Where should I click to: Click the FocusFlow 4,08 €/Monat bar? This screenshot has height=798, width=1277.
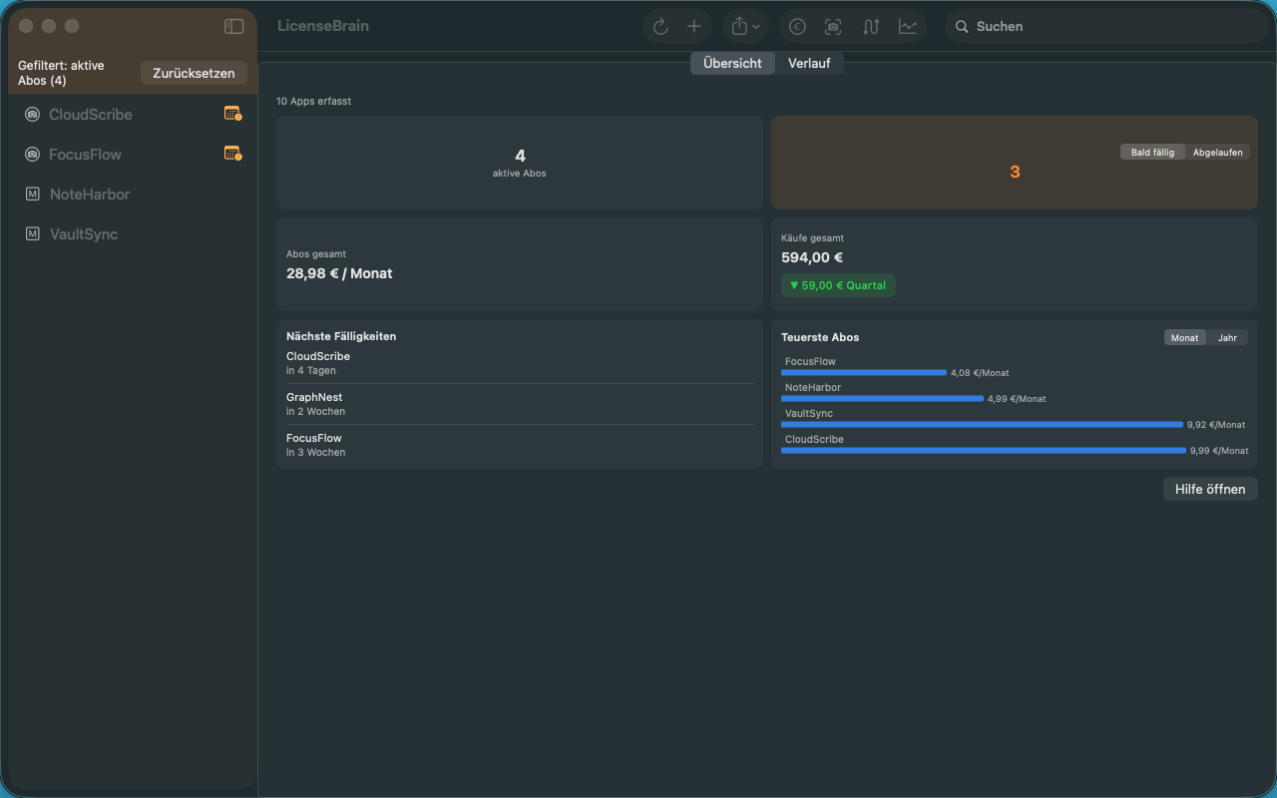[x=864, y=372]
